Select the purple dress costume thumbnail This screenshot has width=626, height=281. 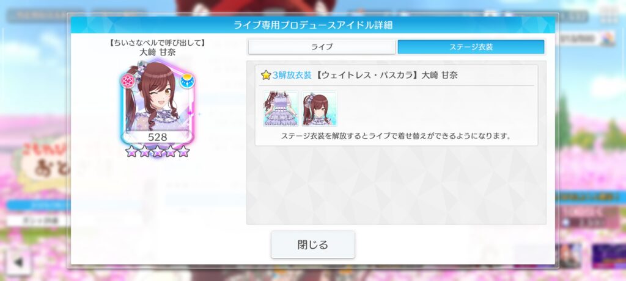281,108
